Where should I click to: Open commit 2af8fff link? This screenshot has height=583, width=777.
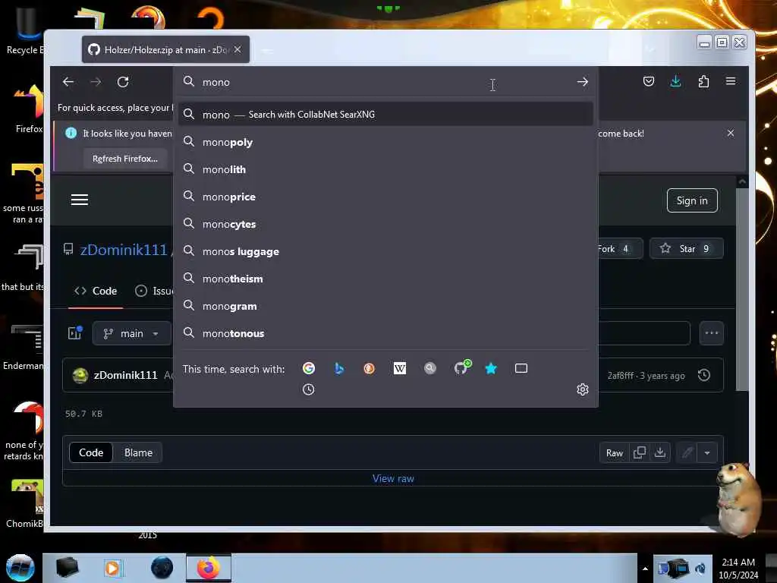click(621, 375)
